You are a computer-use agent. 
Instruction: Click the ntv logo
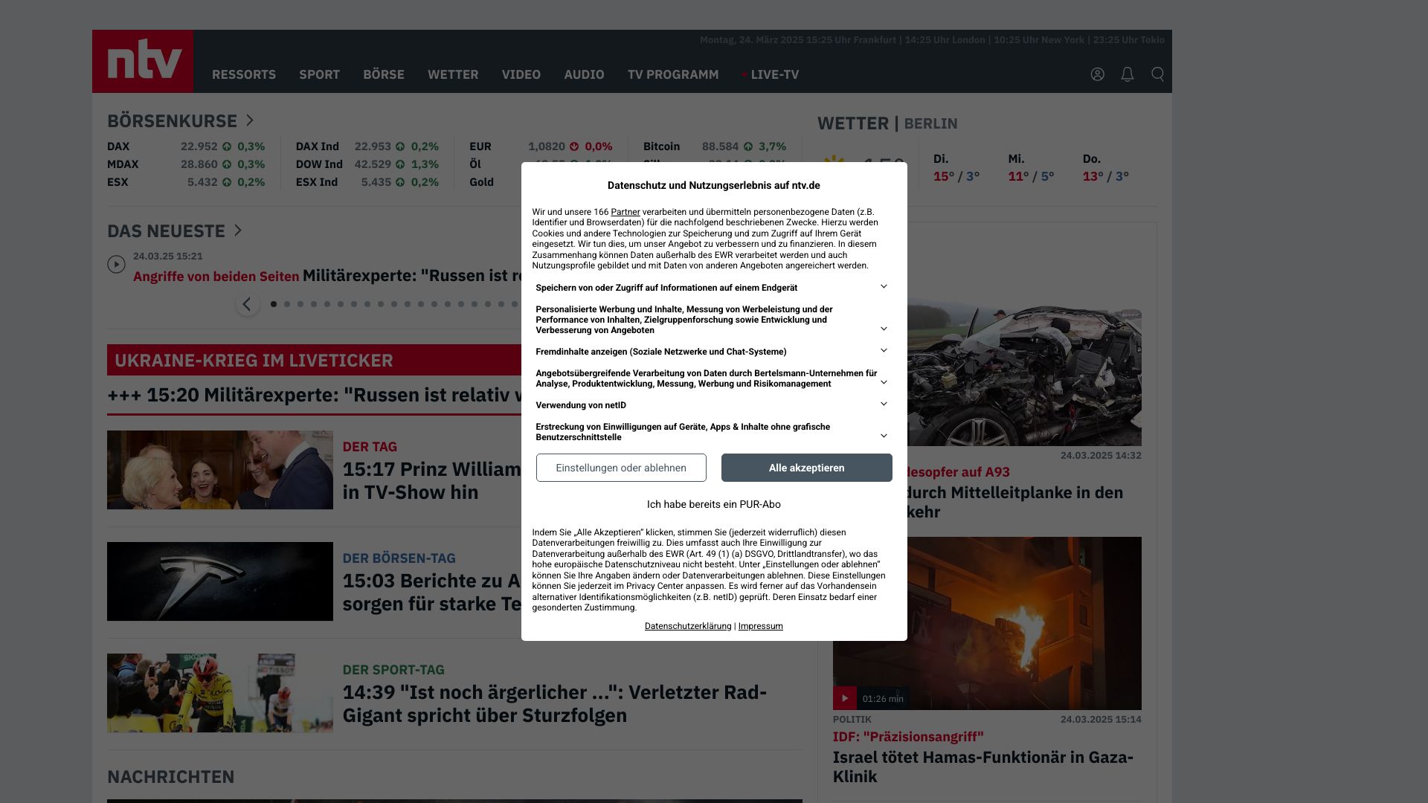point(143,61)
